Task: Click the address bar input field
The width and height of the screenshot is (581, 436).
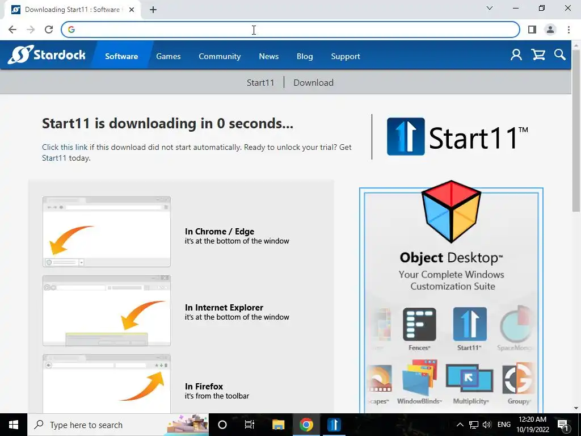Action: pyautogui.click(x=290, y=30)
